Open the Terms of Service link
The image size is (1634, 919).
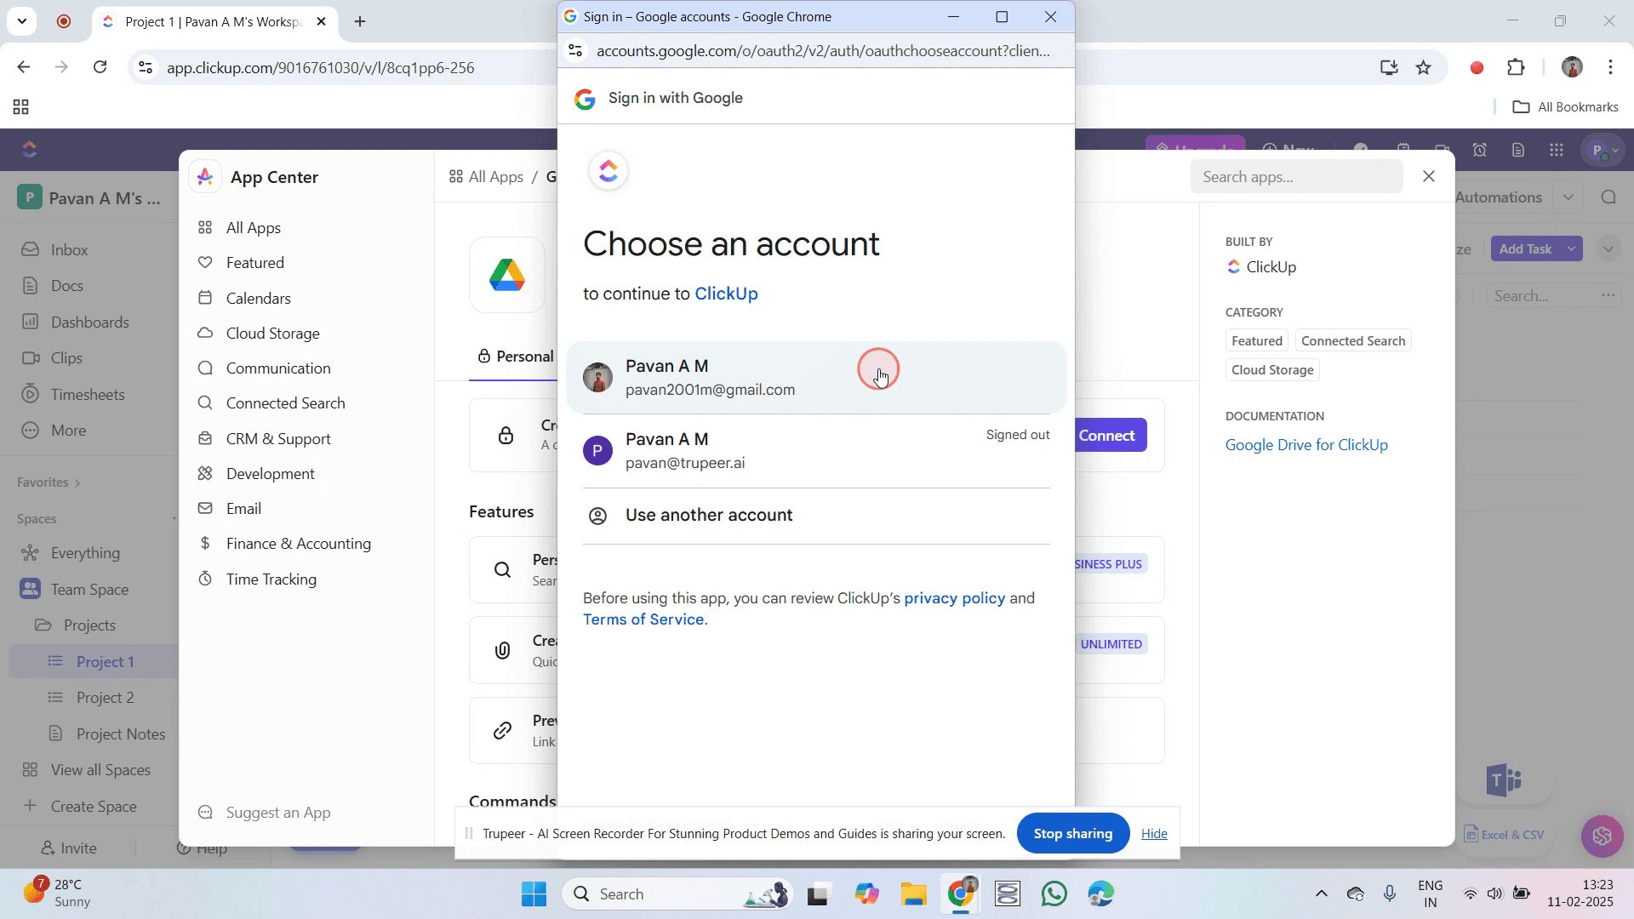pyautogui.click(x=643, y=620)
